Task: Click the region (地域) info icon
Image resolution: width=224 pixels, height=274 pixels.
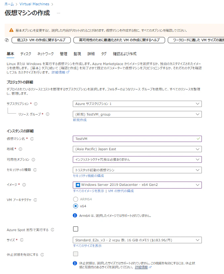Action: pyautogui.click(x=21, y=149)
